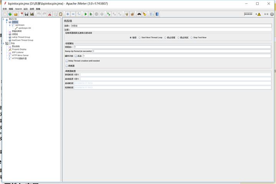
Task: Click the Save As icon
Action: tap(32, 14)
